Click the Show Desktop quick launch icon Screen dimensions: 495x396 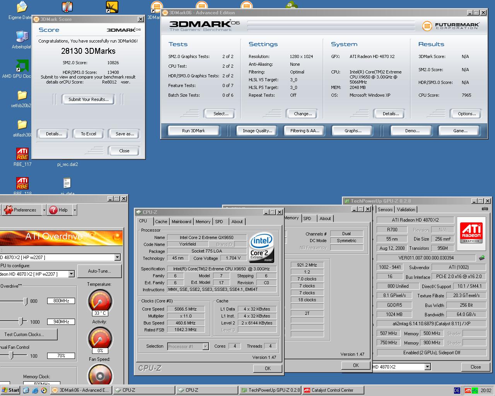(26, 390)
